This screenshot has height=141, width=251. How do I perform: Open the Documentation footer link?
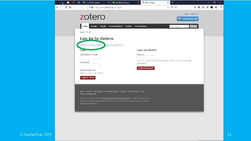[x=111, y=91]
